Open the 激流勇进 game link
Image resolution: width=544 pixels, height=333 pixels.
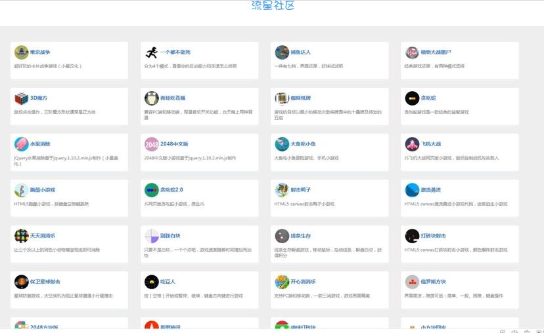431,190
